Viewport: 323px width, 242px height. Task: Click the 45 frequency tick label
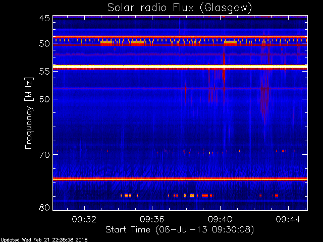[x=44, y=18]
